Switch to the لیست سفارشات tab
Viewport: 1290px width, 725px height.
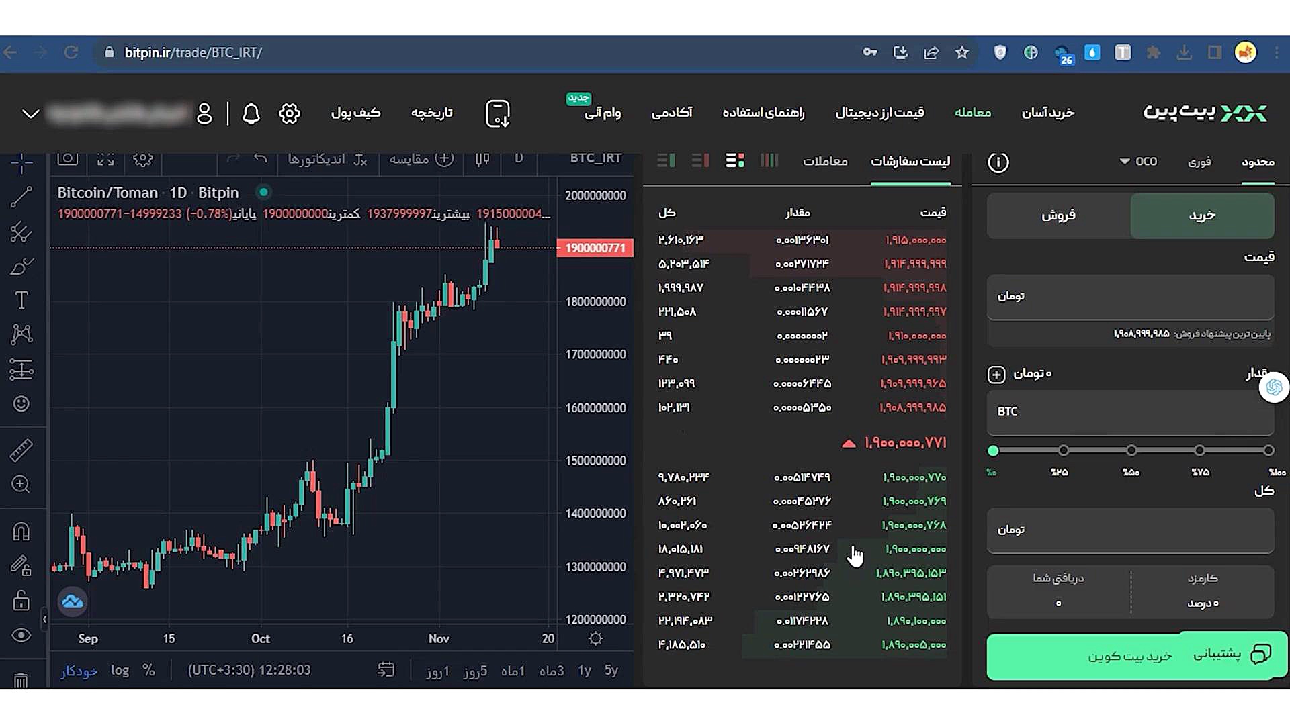click(910, 161)
